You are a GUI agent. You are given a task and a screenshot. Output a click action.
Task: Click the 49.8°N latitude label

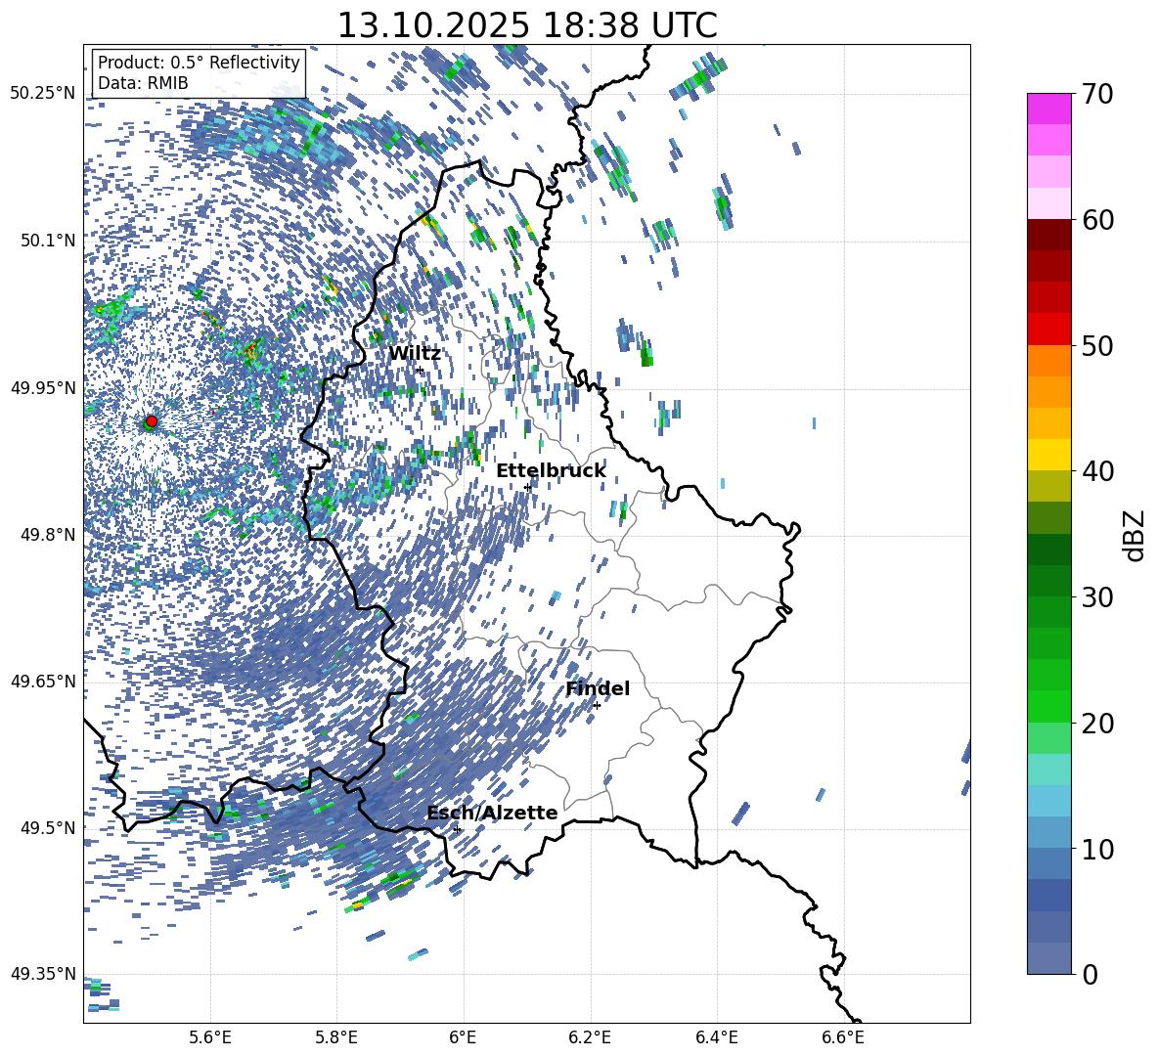pos(47,535)
